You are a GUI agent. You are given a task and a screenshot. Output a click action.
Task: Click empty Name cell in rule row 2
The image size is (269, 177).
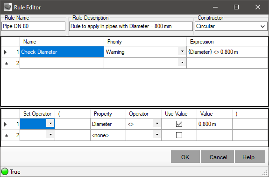click(x=62, y=63)
